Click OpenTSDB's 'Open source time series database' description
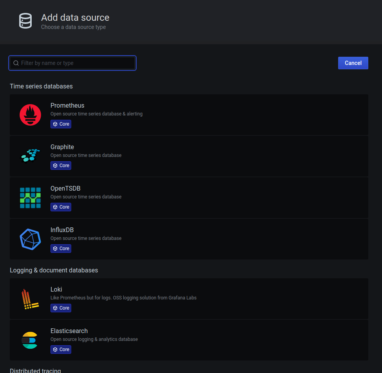 tap(86, 196)
